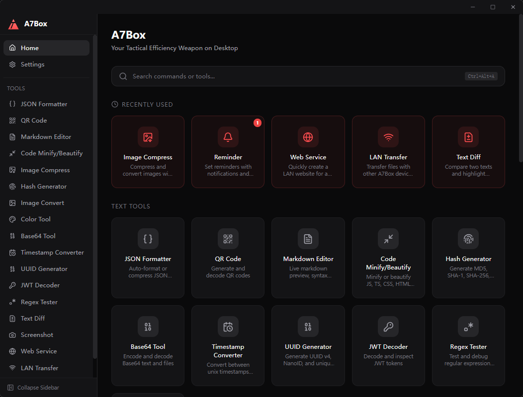Open the Reminder bell icon card
523x397 pixels.
pyautogui.click(x=228, y=137)
